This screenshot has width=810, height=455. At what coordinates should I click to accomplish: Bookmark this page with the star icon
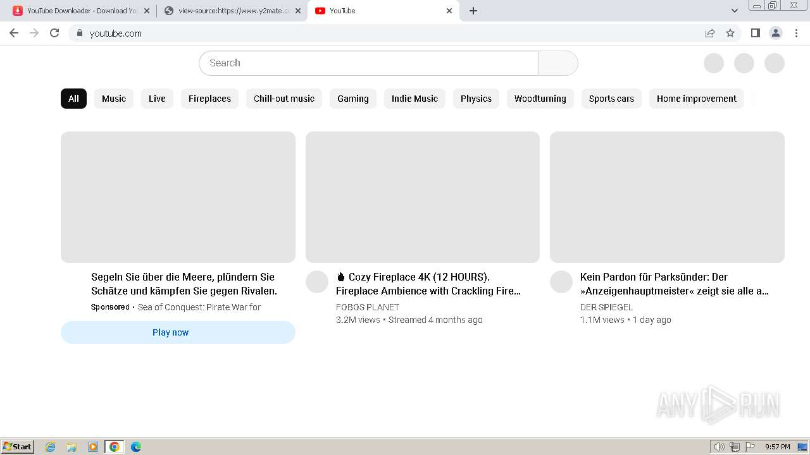coord(730,33)
